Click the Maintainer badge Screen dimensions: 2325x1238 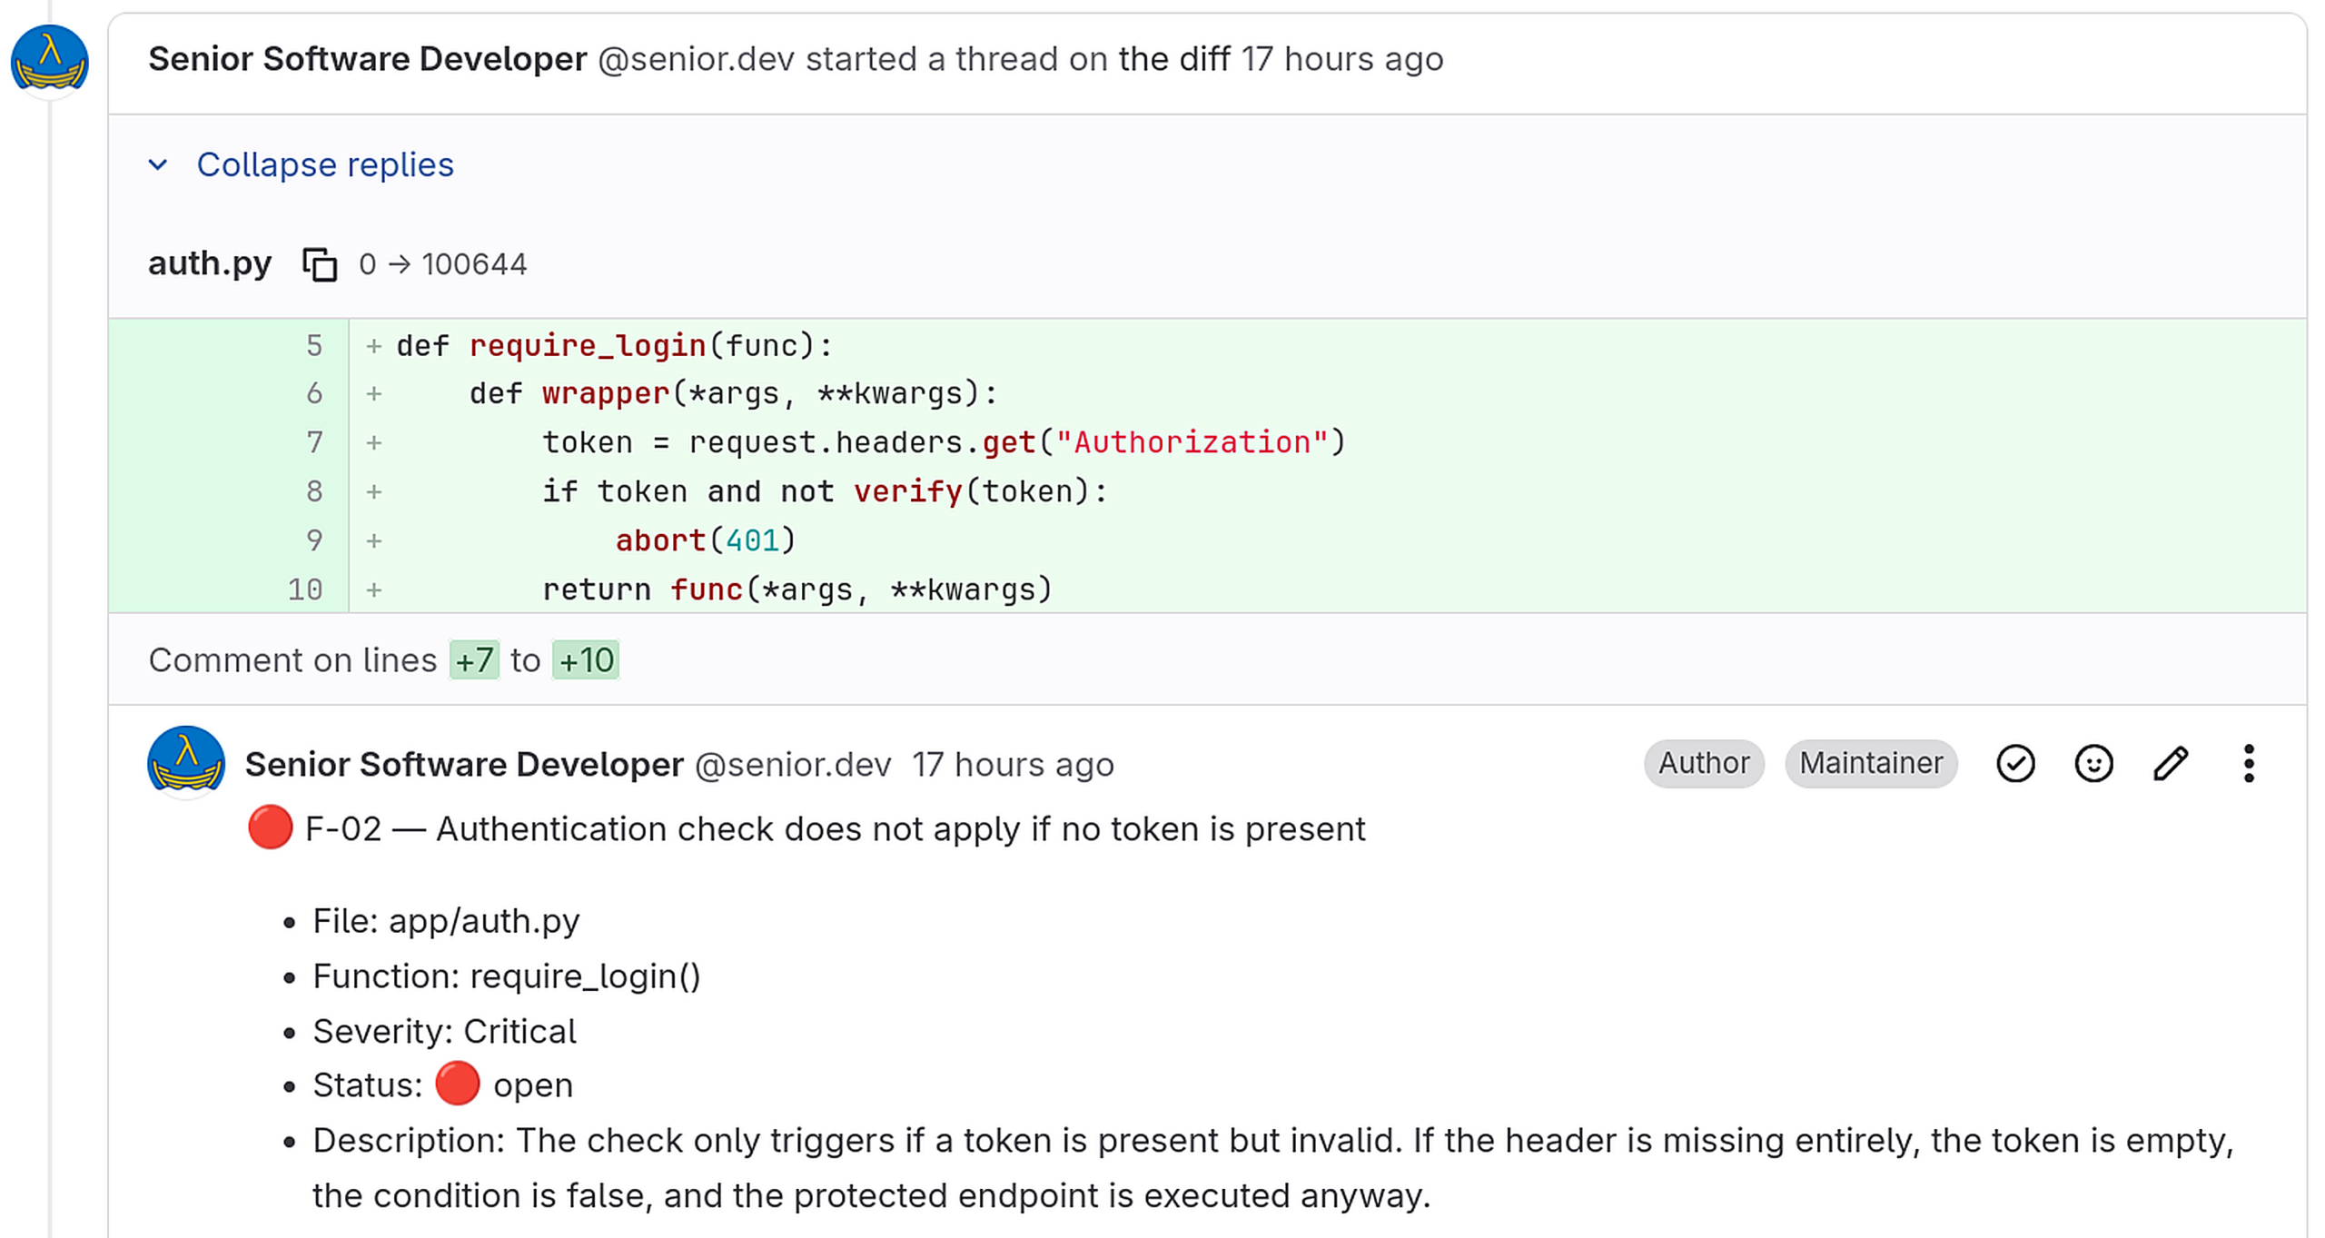click(1870, 763)
